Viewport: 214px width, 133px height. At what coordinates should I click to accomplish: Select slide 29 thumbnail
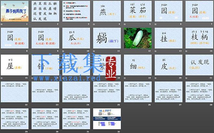point(15,119)
